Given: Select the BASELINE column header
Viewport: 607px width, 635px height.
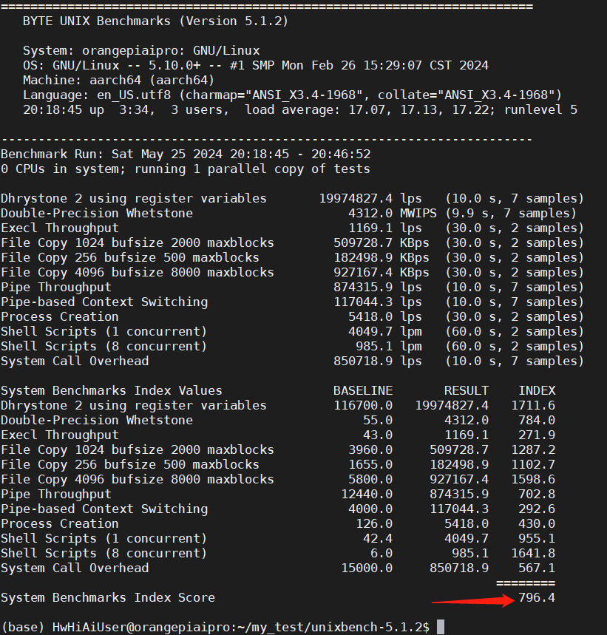Looking at the screenshot, I should [363, 390].
